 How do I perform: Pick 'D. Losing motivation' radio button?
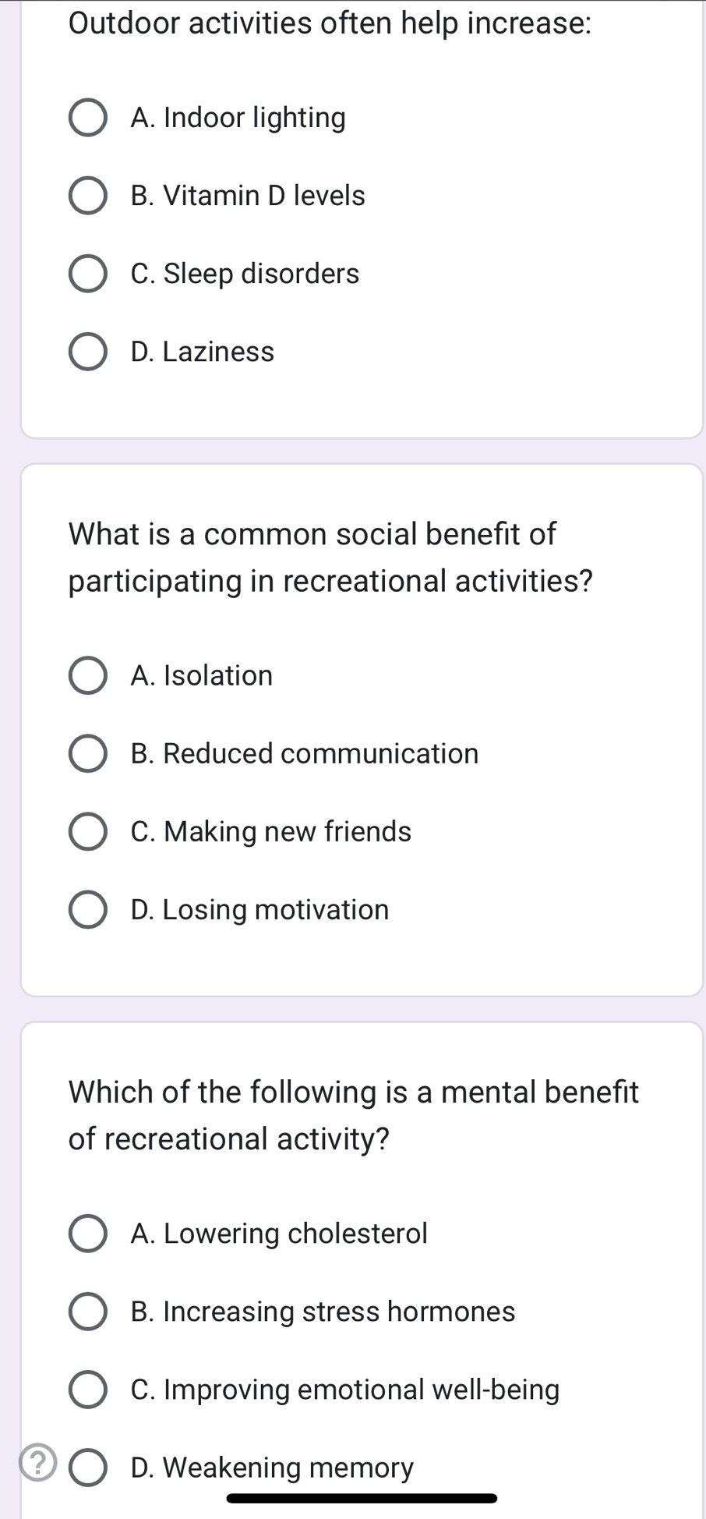(x=88, y=910)
